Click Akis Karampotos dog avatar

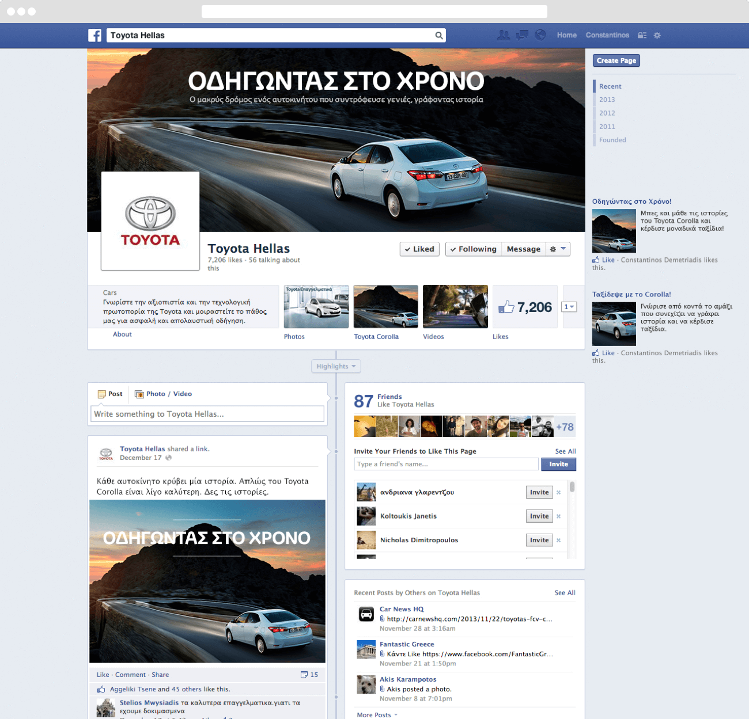(366, 684)
